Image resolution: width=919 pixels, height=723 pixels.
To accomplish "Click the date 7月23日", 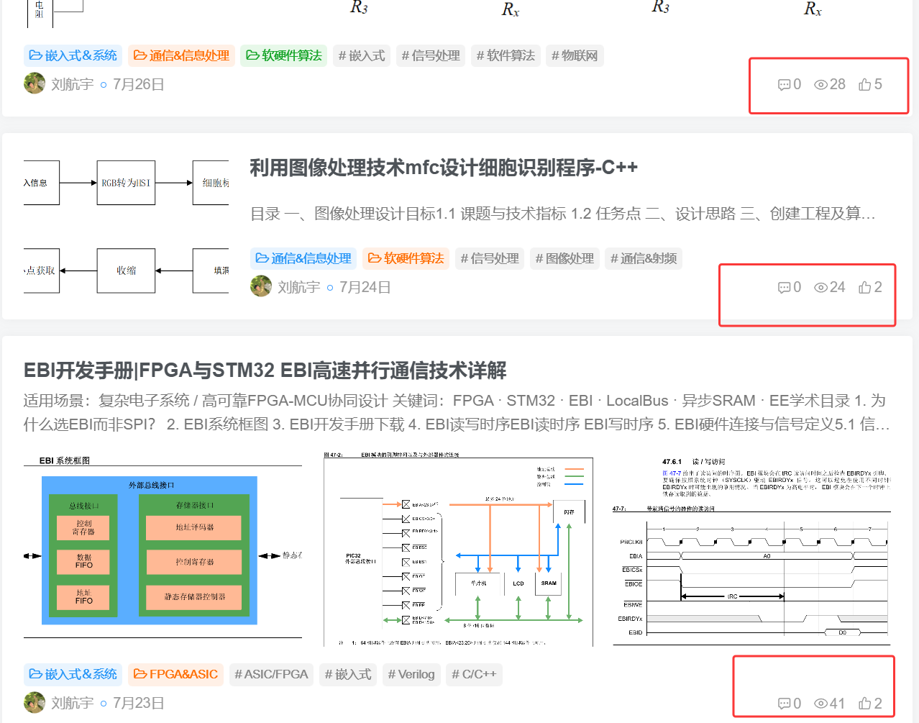I will [139, 703].
